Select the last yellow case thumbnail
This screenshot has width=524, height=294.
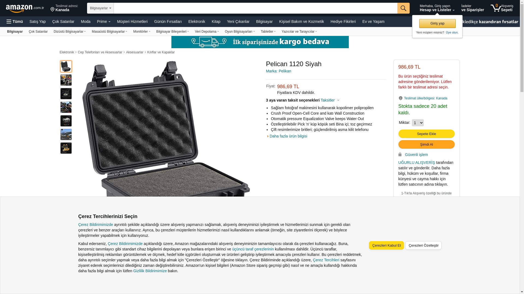pyautogui.click(x=66, y=148)
